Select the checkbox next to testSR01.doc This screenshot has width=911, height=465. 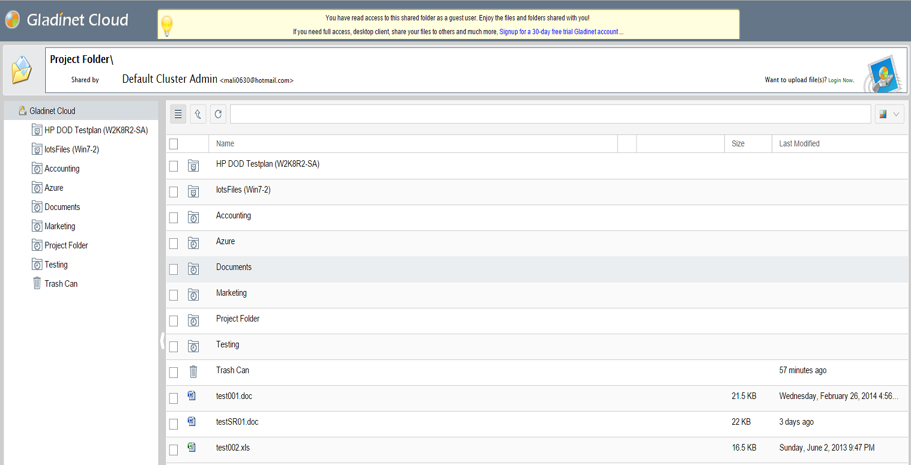[173, 423]
